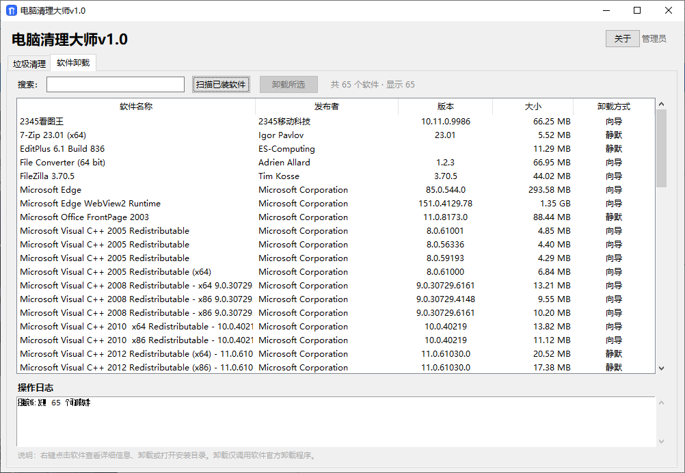Click publisher ES-Computing
Screen dimensions: 685x473
pos(286,148)
